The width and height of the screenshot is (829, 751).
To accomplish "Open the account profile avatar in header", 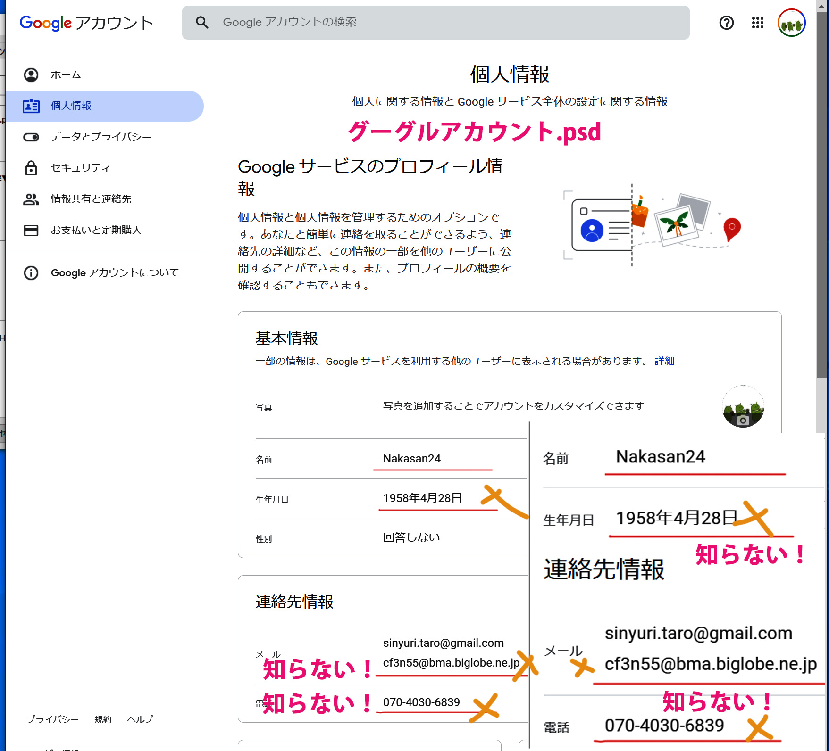I will click(x=791, y=23).
